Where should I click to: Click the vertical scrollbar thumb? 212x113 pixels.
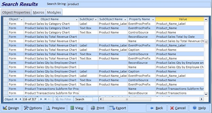[206, 42]
